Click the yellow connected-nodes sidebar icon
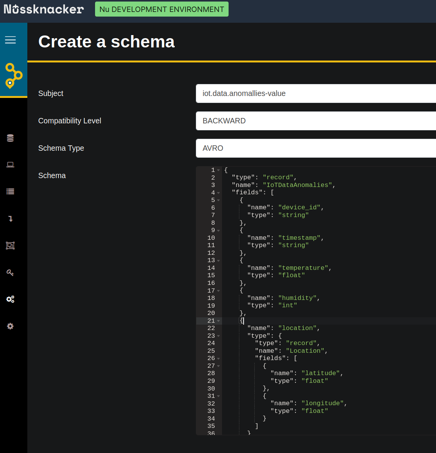The width and height of the screenshot is (436, 453). coord(13,76)
